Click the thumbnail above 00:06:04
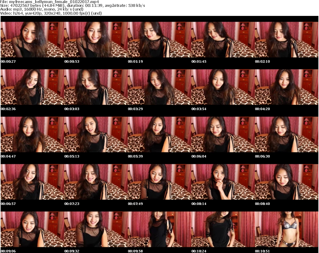 point(223,134)
